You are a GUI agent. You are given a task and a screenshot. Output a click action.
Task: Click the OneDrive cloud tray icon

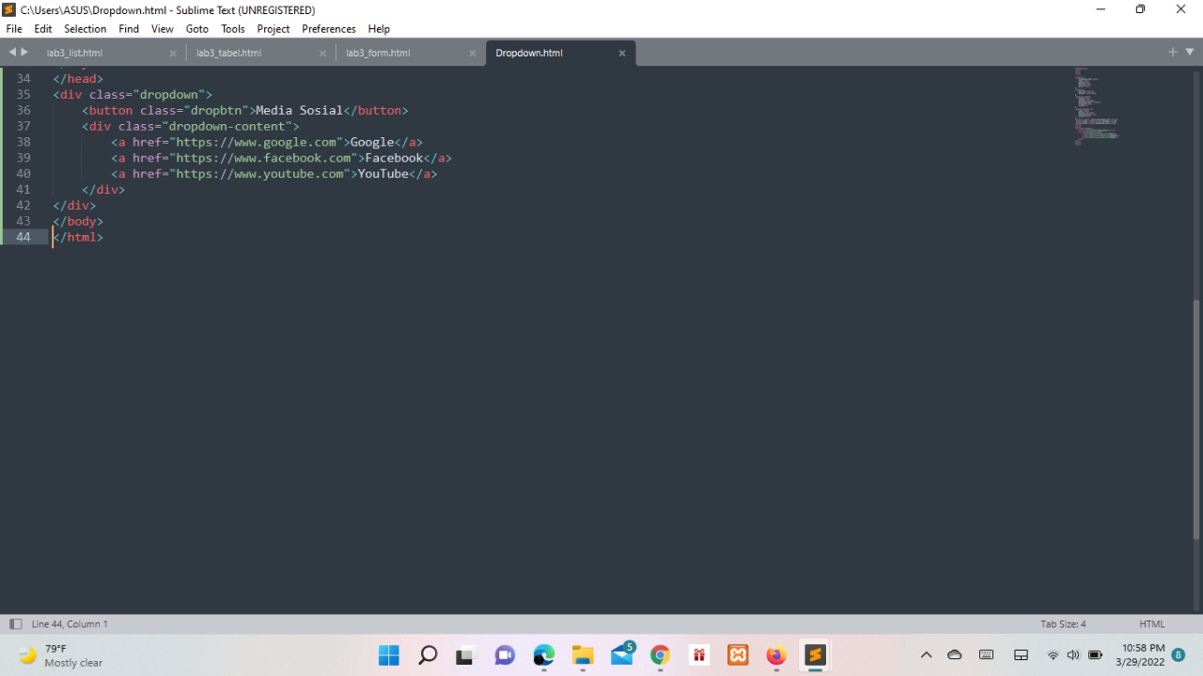pyautogui.click(x=955, y=655)
